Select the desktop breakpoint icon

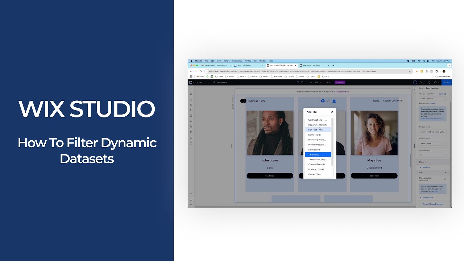point(298,82)
